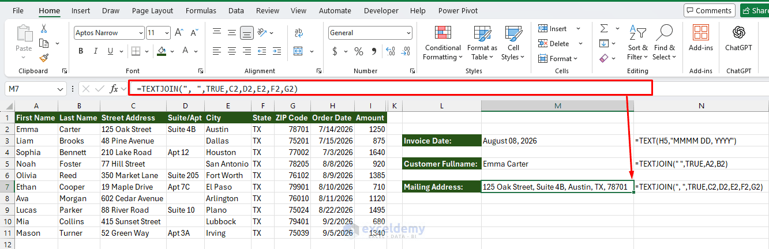Apply Comma Style format
Viewport: 769px width, 249px height.
pos(373,51)
